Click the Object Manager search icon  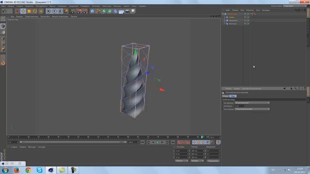pyautogui.click(x=296, y=10)
